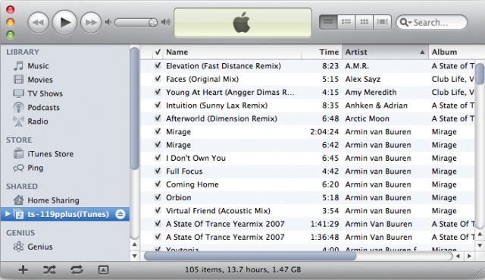Click the song list scroll up arrow

click(480, 234)
